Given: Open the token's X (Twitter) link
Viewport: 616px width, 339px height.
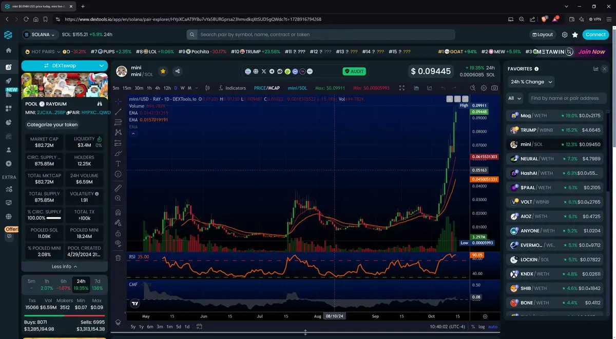Looking at the screenshot, I should (x=264, y=71).
